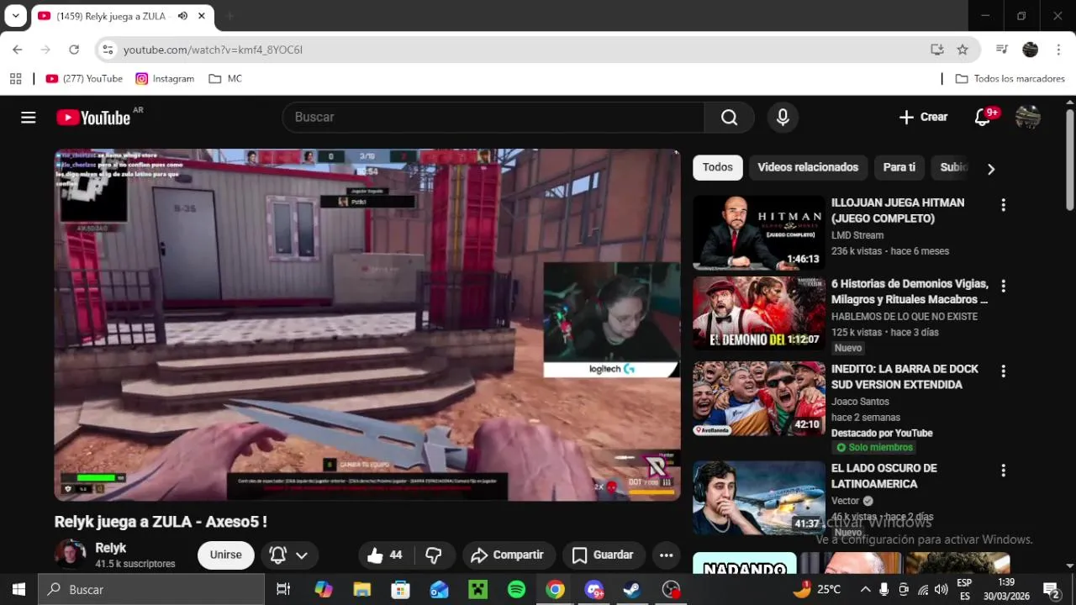Screen dimensions: 1076x605
Task: Show next filter chips with the arrow
Action: (990, 169)
